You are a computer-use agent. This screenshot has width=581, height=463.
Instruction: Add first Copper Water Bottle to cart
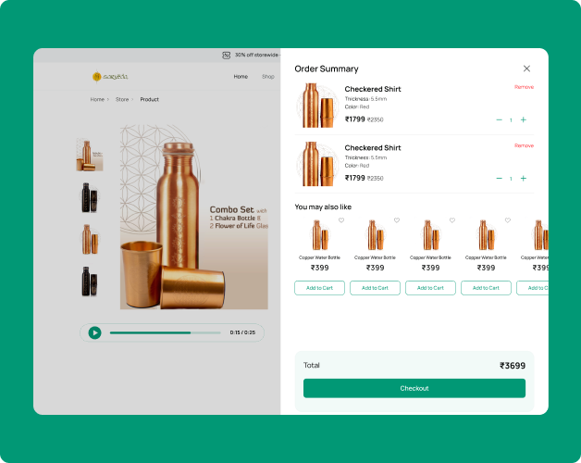click(x=319, y=288)
